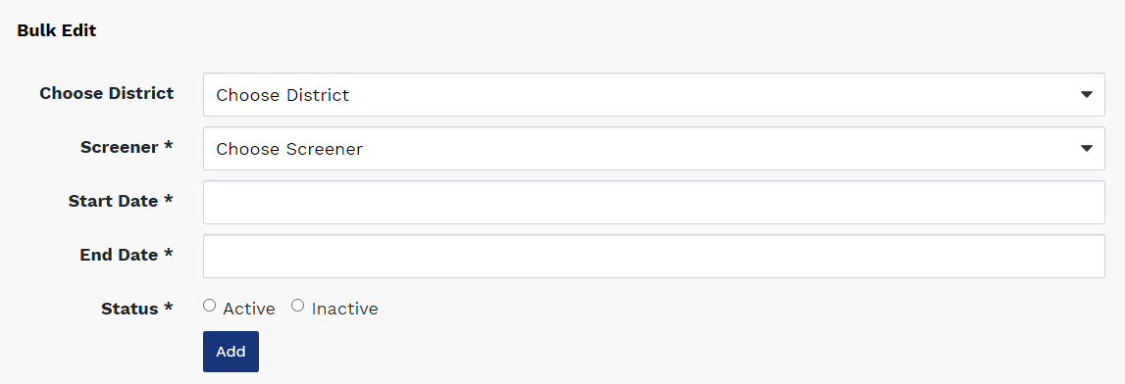Select the Inactive status radio button
The height and width of the screenshot is (384, 1125).
298,306
